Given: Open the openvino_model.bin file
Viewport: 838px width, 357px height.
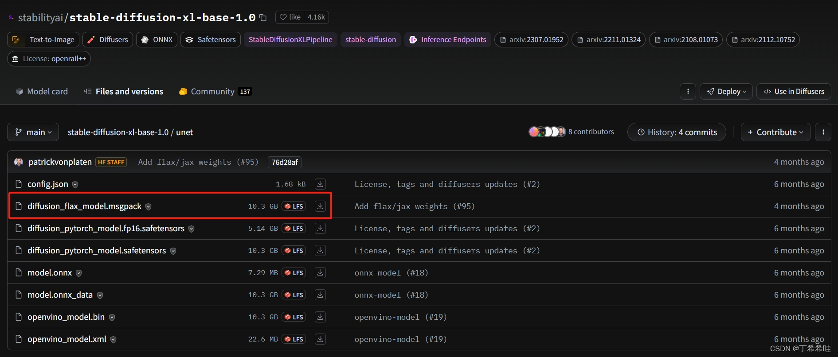Looking at the screenshot, I should point(66,317).
